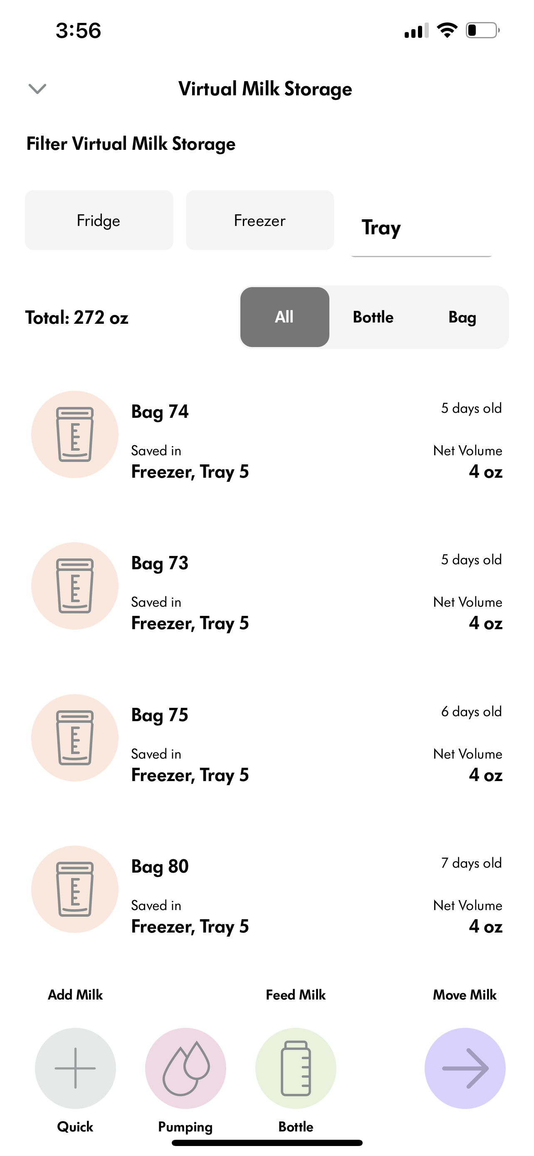Select the All segment filter
534x1156 pixels.
[285, 317]
